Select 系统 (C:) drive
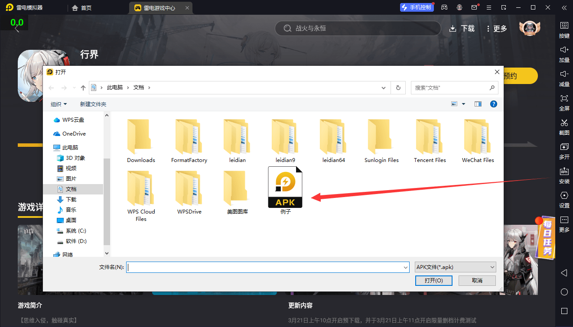Image resolution: width=573 pixels, height=327 pixels. 72,231
